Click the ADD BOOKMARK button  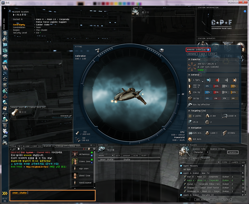pos(203,199)
